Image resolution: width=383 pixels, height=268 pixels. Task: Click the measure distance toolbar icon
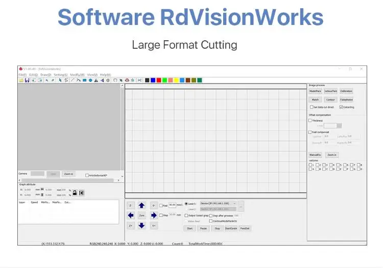pyautogui.click(x=140, y=80)
